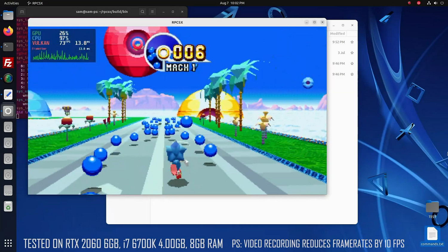Screen dimensions: 448x252
Task: Open the terminal hamburger menu
Action: coord(152,12)
